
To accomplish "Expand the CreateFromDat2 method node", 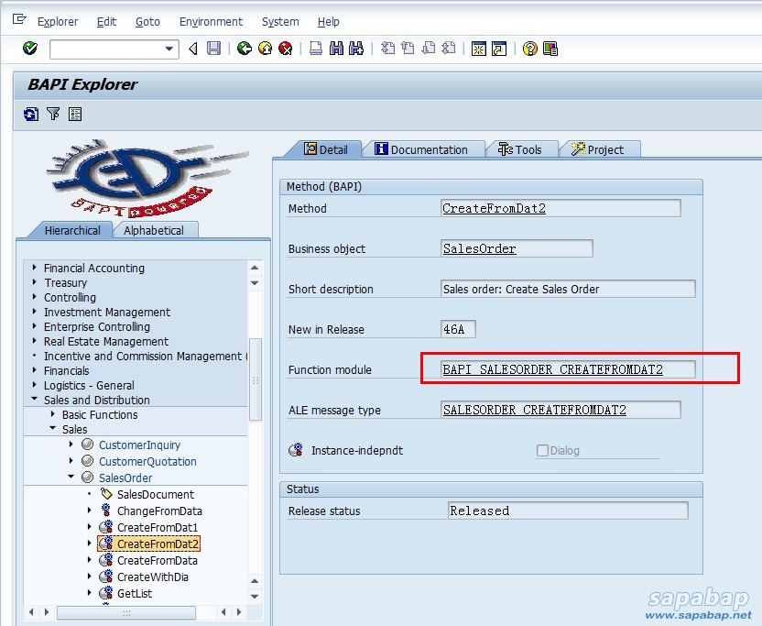I will 90,543.
